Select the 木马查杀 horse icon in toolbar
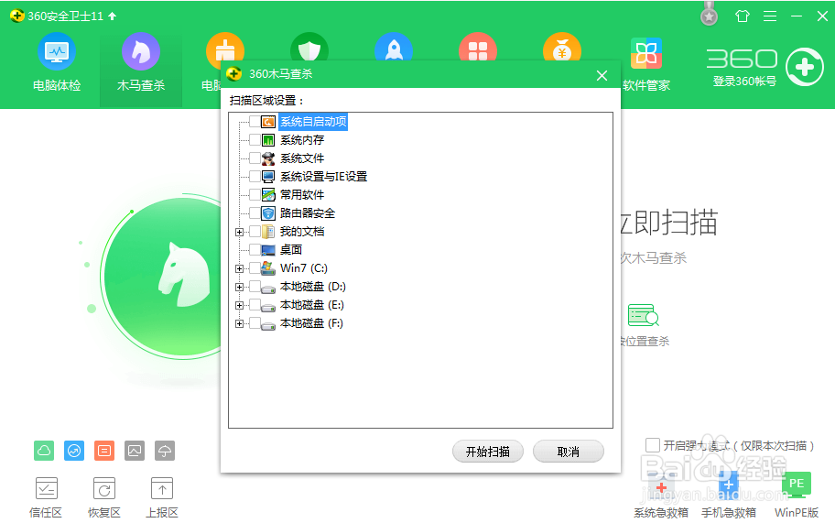 pyautogui.click(x=141, y=51)
